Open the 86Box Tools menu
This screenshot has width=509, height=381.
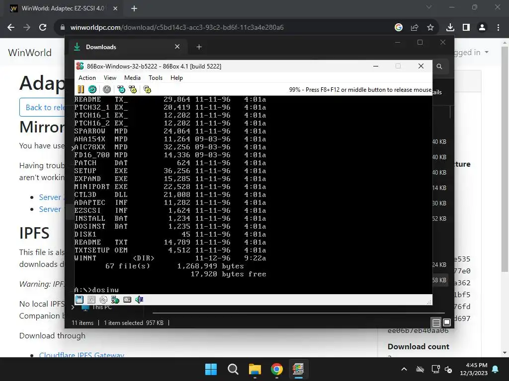tap(156, 78)
